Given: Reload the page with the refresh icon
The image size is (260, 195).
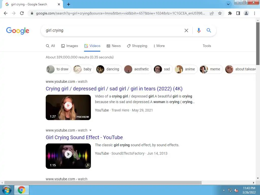Looking at the screenshot, I should (22, 13).
